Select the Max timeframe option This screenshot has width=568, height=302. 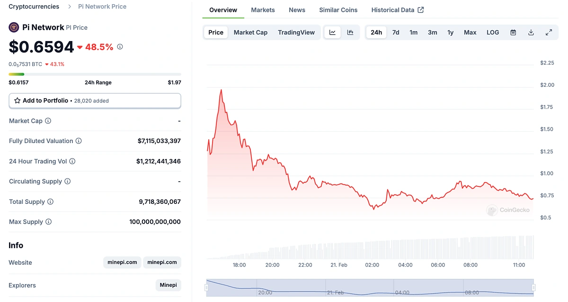point(470,32)
